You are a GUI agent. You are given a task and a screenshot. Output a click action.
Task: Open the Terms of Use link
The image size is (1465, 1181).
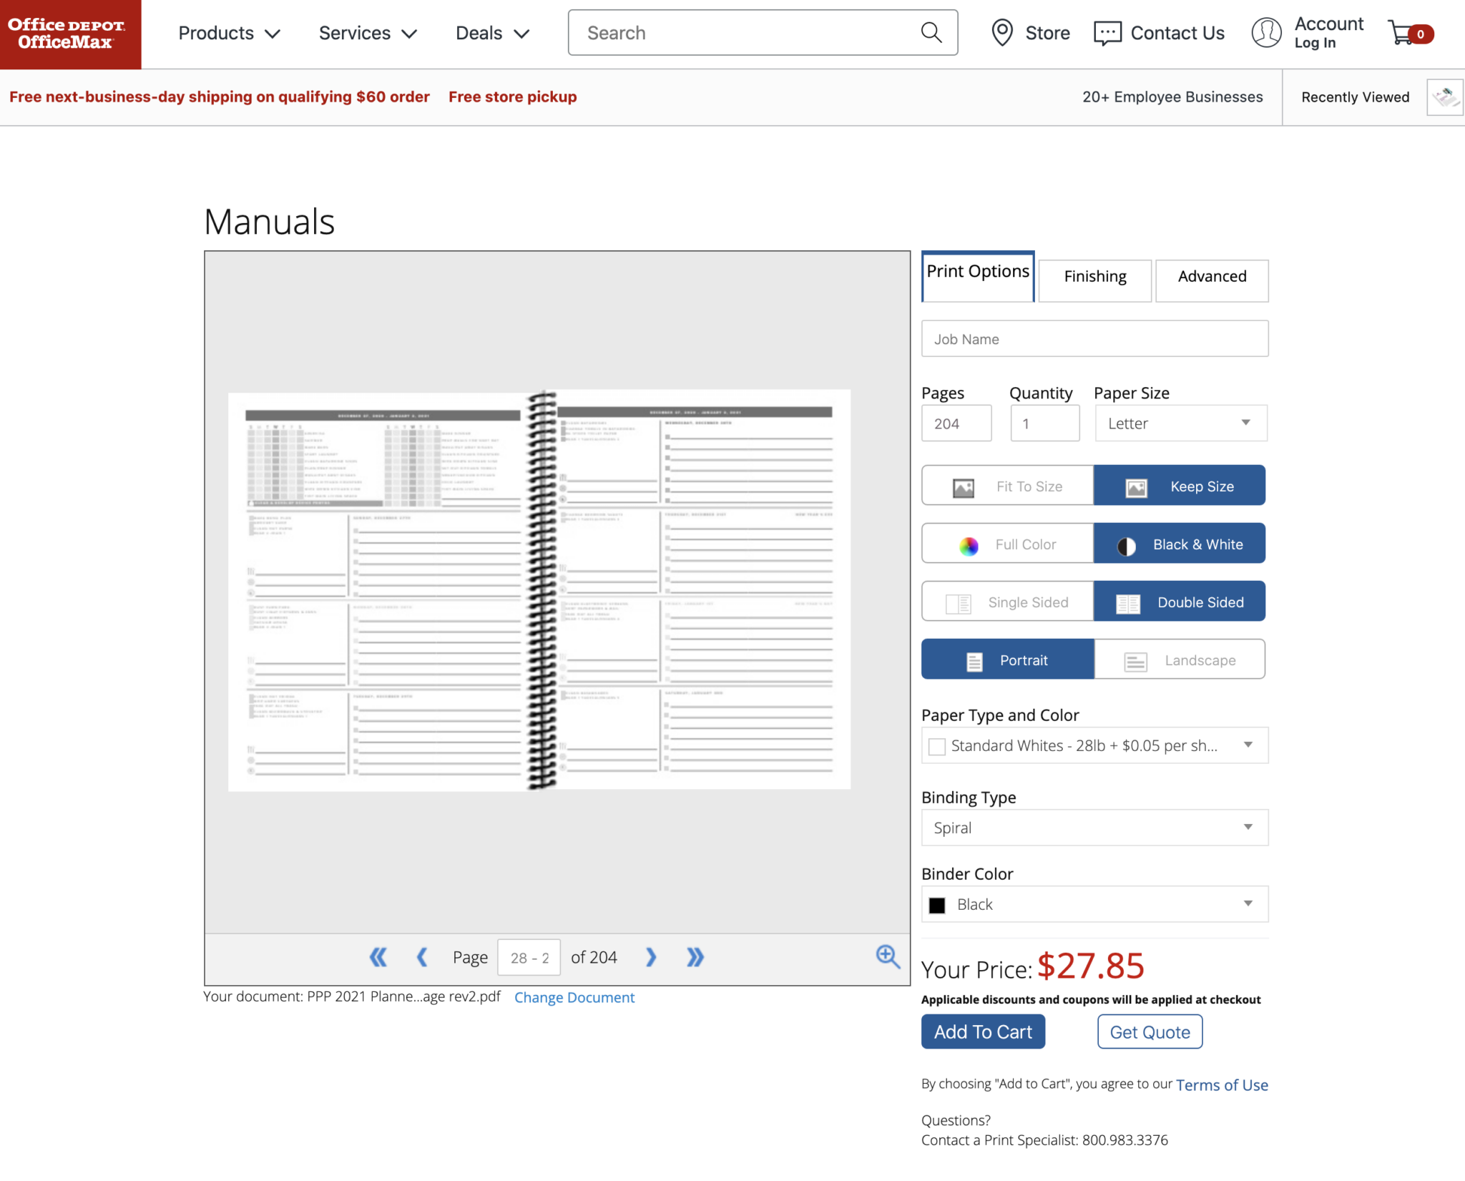click(1222, 1084)
